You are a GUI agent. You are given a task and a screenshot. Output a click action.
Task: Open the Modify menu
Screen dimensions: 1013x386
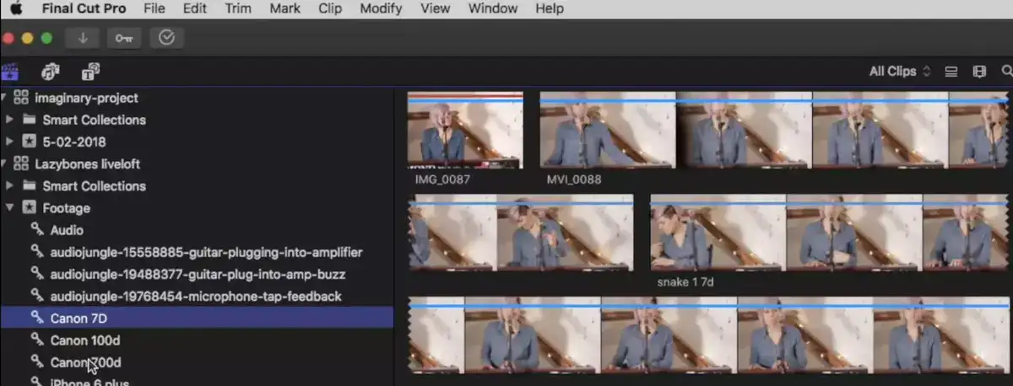(x=381, y=9)
